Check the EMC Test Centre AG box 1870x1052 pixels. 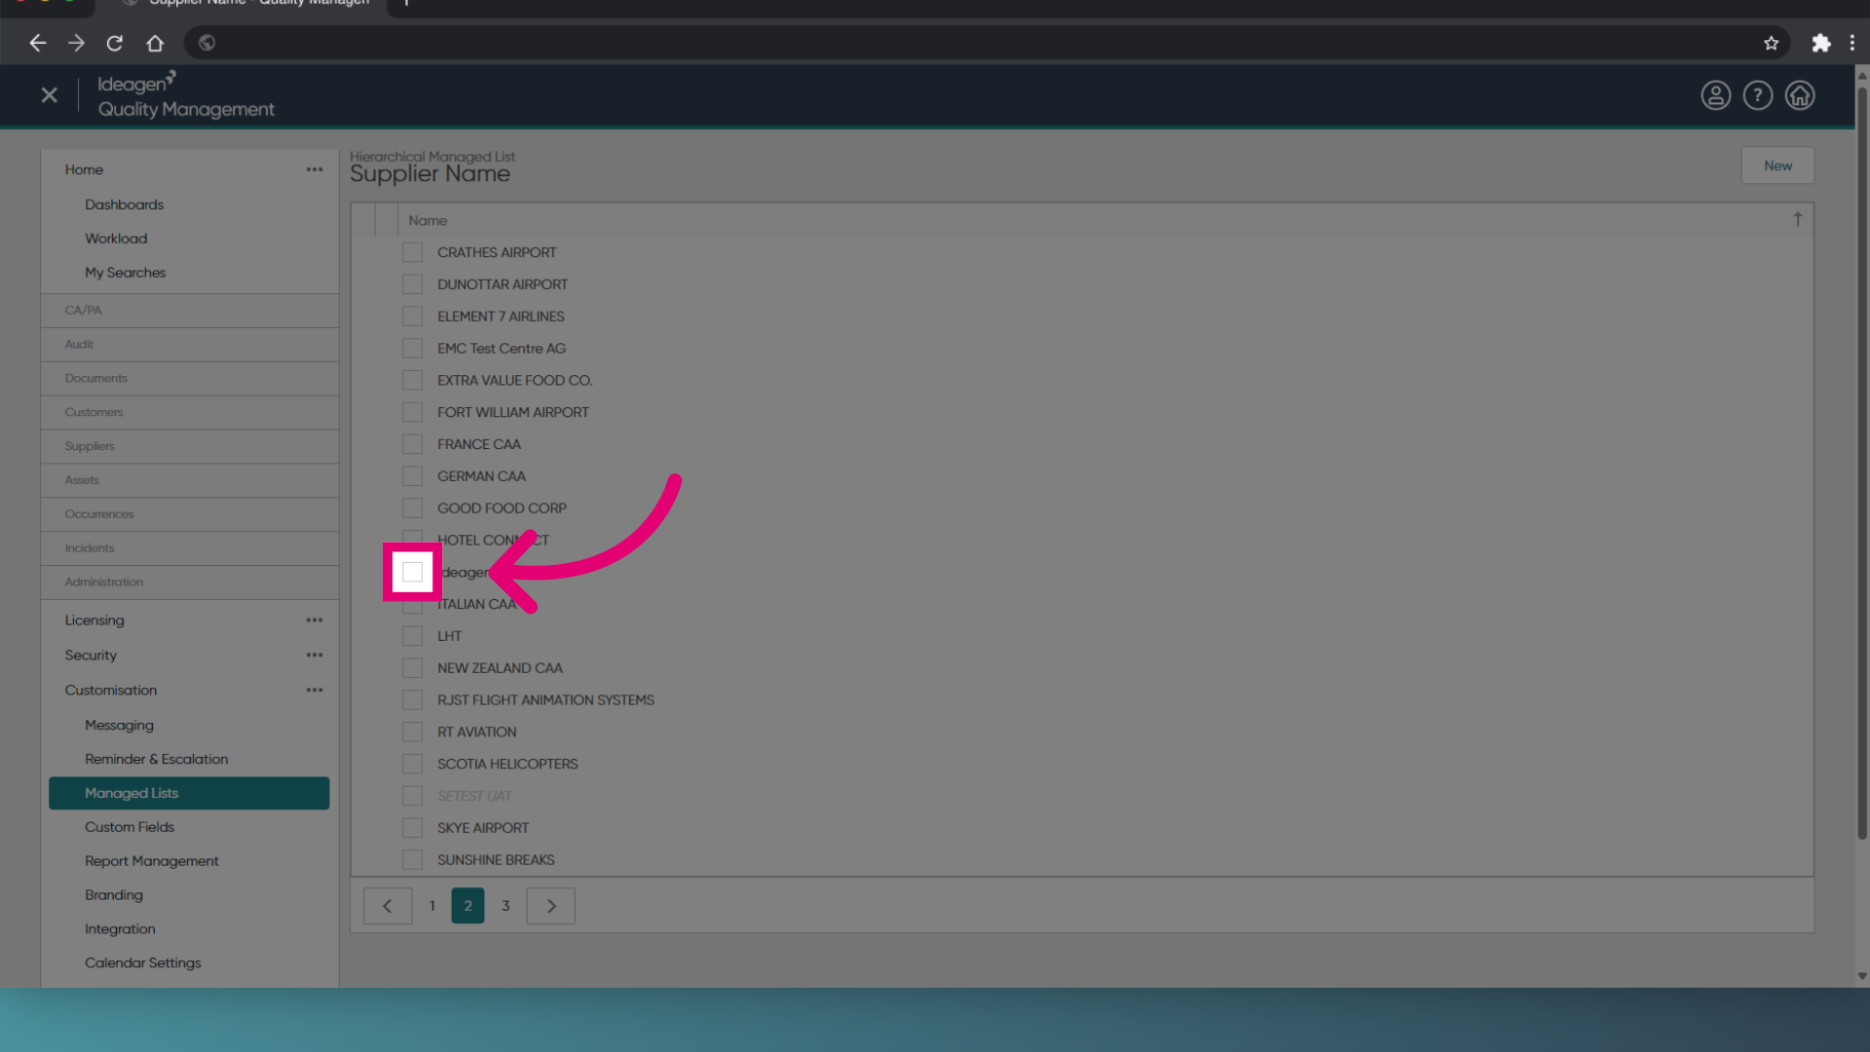point(413,349)
